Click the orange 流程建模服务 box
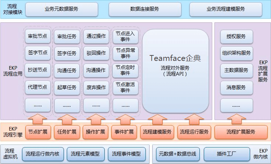The width and height of the screenshot is (271, 164). tap(157, 132)
